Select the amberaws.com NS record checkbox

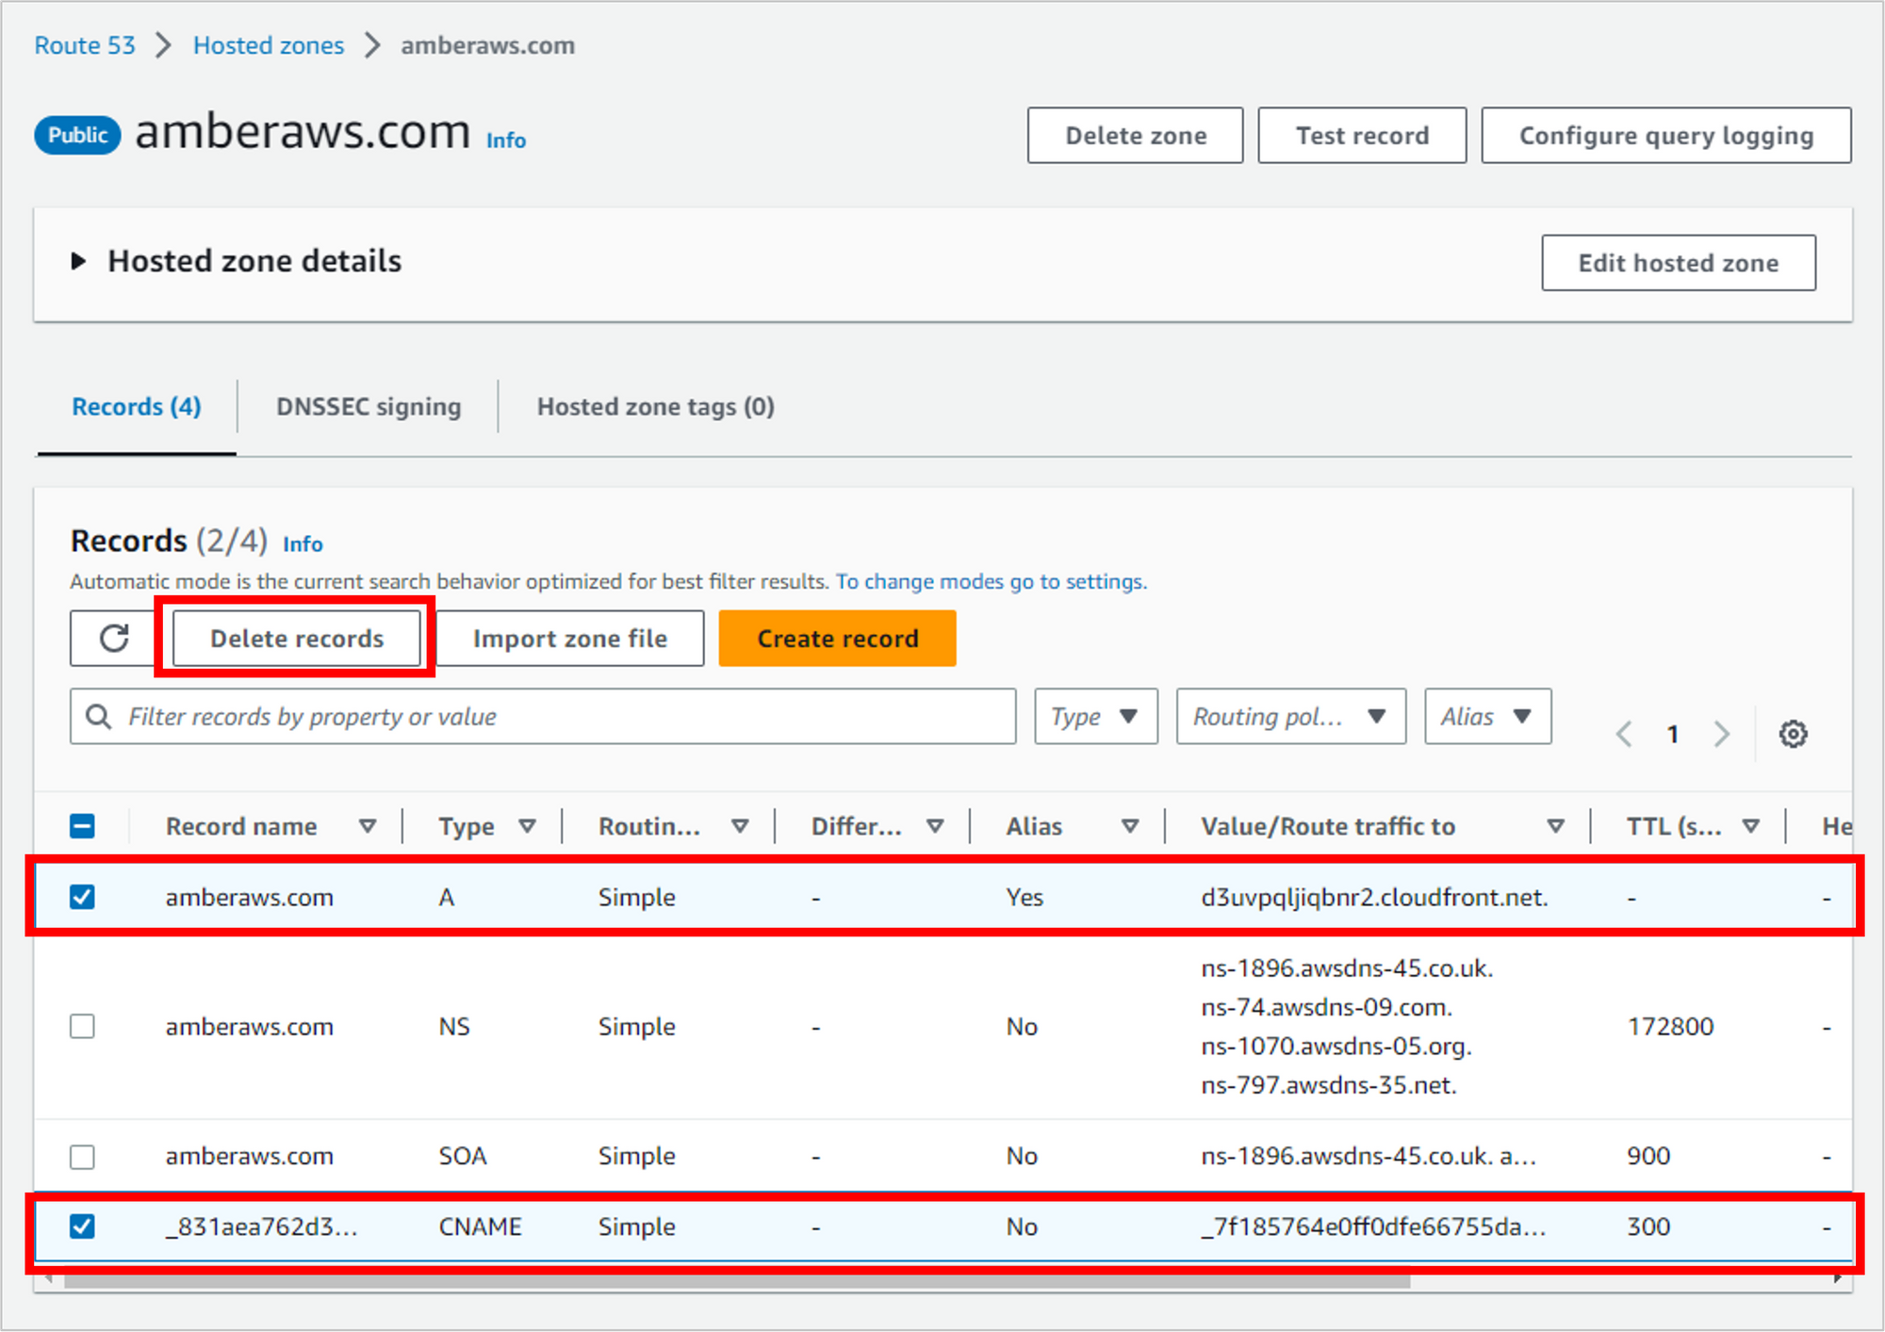tap(83, 1026)
